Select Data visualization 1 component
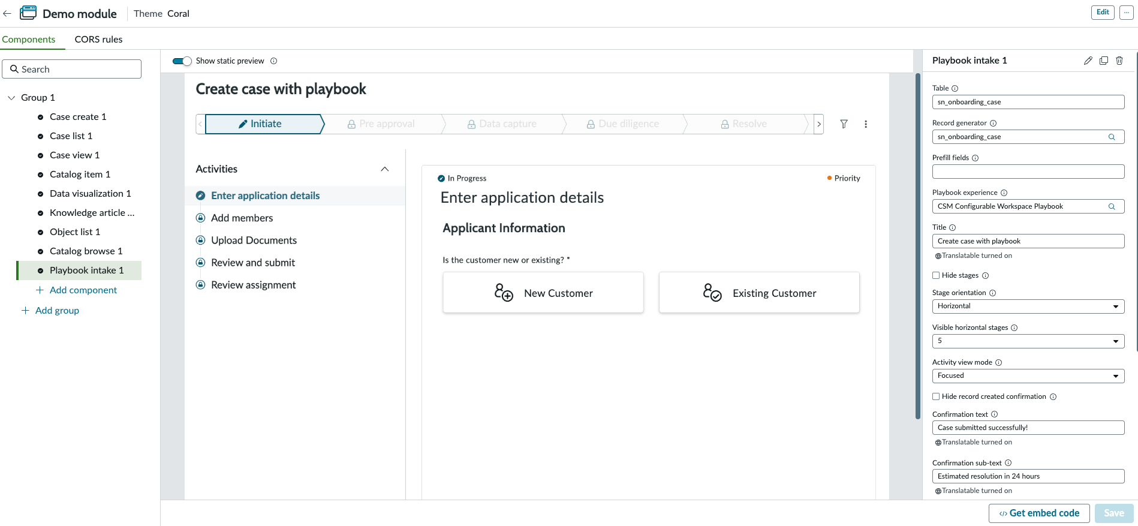Viewport: 1138px width, 526px height. [90, 194]
